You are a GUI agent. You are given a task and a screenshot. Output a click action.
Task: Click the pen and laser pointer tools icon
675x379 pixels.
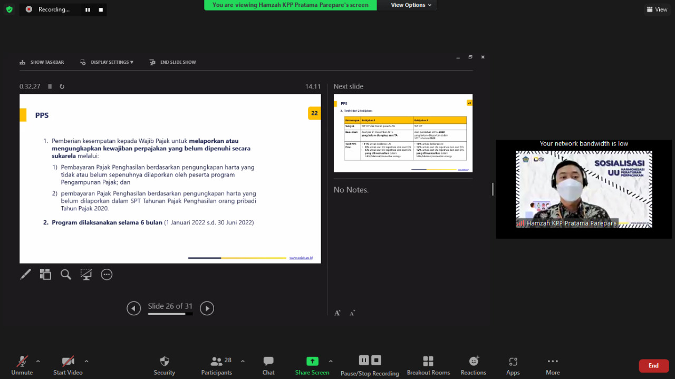25,275
